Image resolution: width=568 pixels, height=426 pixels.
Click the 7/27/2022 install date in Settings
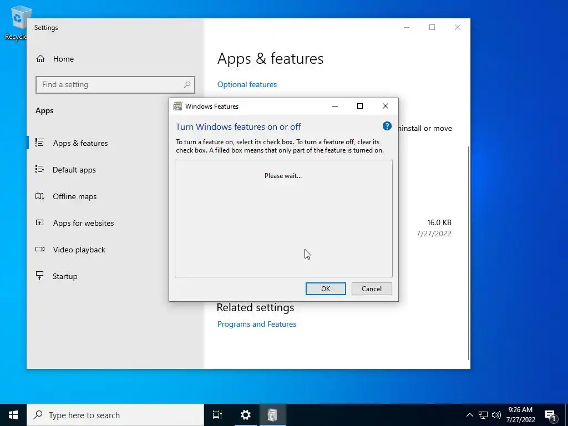434,234
